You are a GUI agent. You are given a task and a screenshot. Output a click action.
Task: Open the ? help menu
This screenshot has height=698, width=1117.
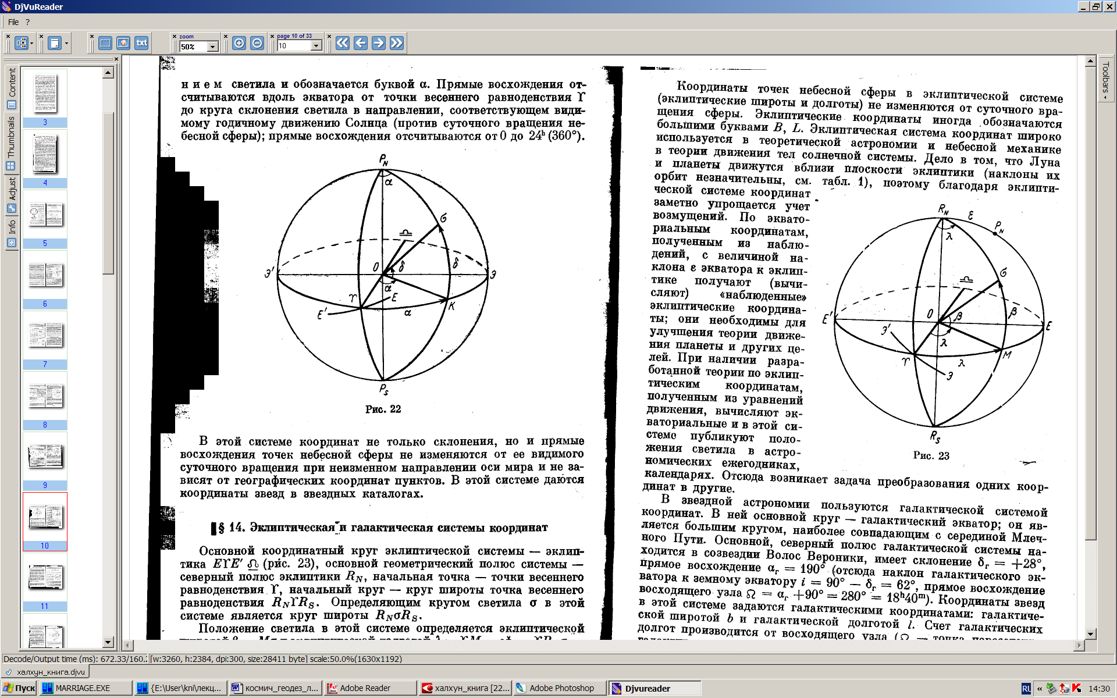coord(27,22)
